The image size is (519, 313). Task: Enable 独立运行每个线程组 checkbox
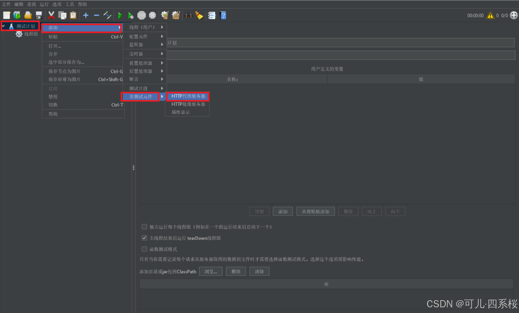tap(144, 227)
